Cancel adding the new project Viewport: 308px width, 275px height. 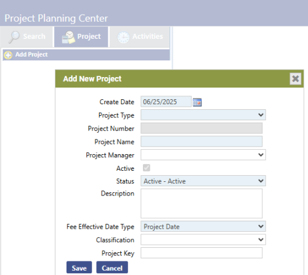[112, 268]
